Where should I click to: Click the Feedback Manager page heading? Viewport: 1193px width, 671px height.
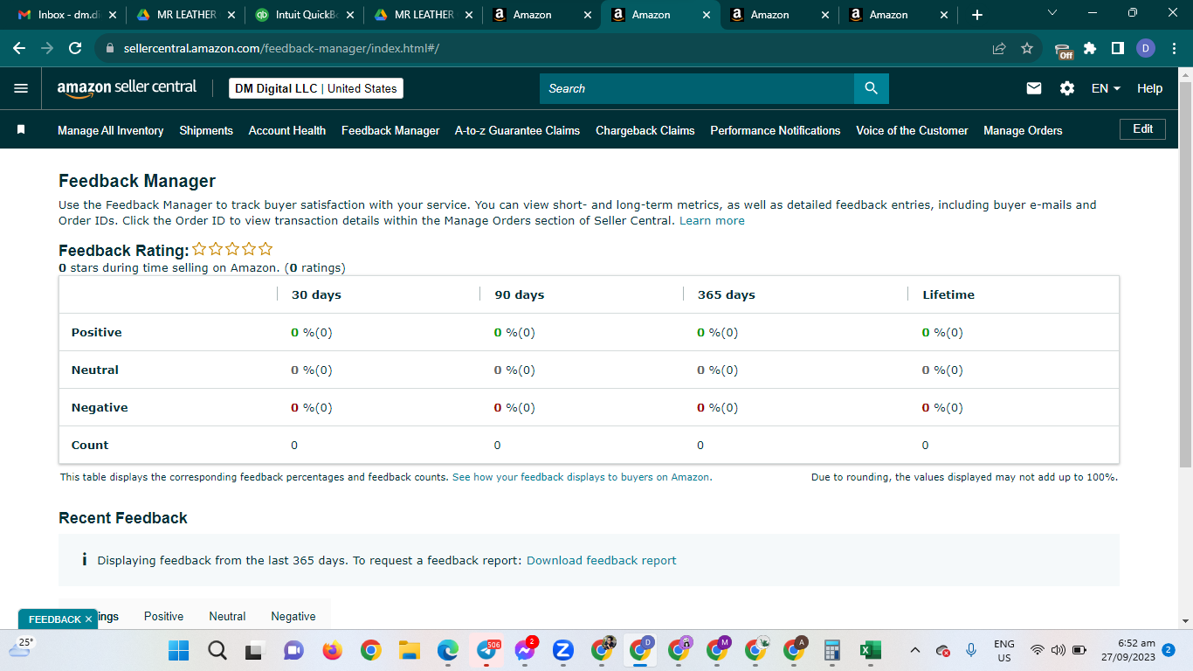coord(137,181)
